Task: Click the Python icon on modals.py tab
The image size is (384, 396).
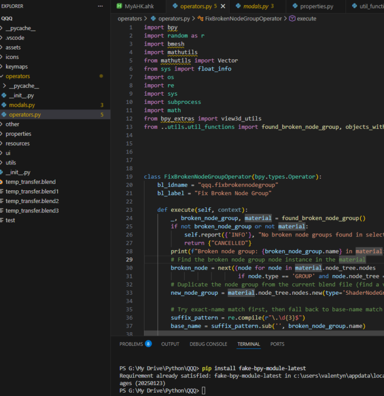Action: [238, 6]
